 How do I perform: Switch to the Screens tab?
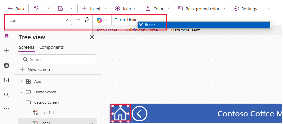pyautogui.click(x=27, y=47)
